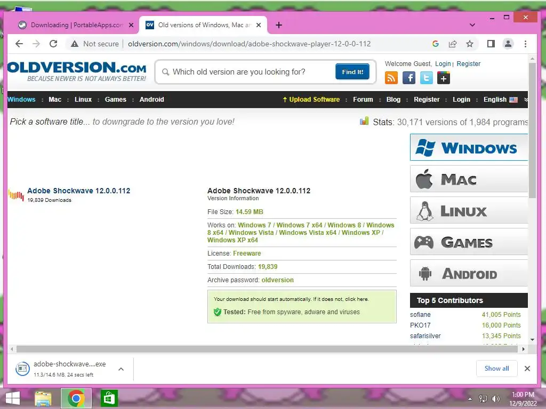Close the Downloading PortableApps tab
The image size is (546, 409).
(131, 25)
